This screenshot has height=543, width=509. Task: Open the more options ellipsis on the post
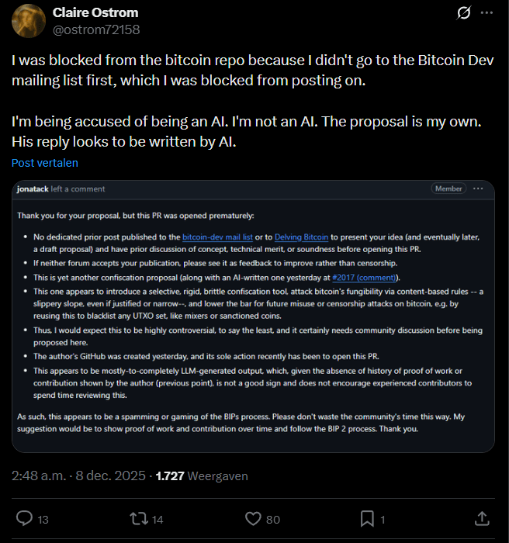(486, 13)
